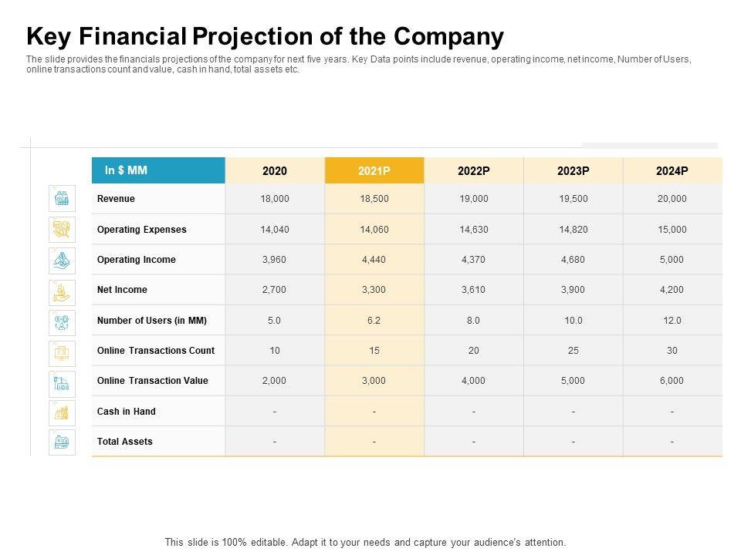Click the Online Transaction Value icon
Screen dimensions: 741x555
pyautogui.click(x=62, y=381)
